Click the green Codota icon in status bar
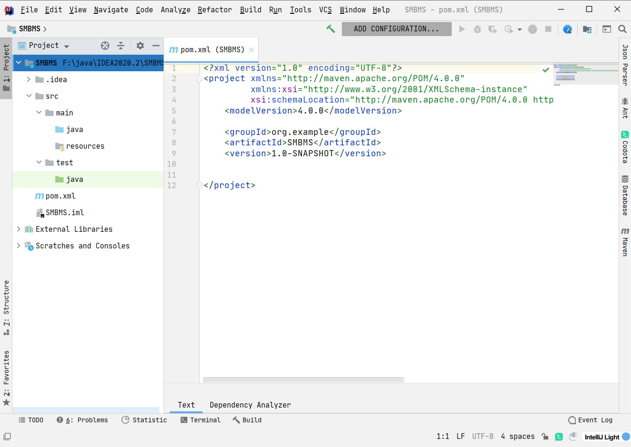631x447 pixels. pos(559,437)
